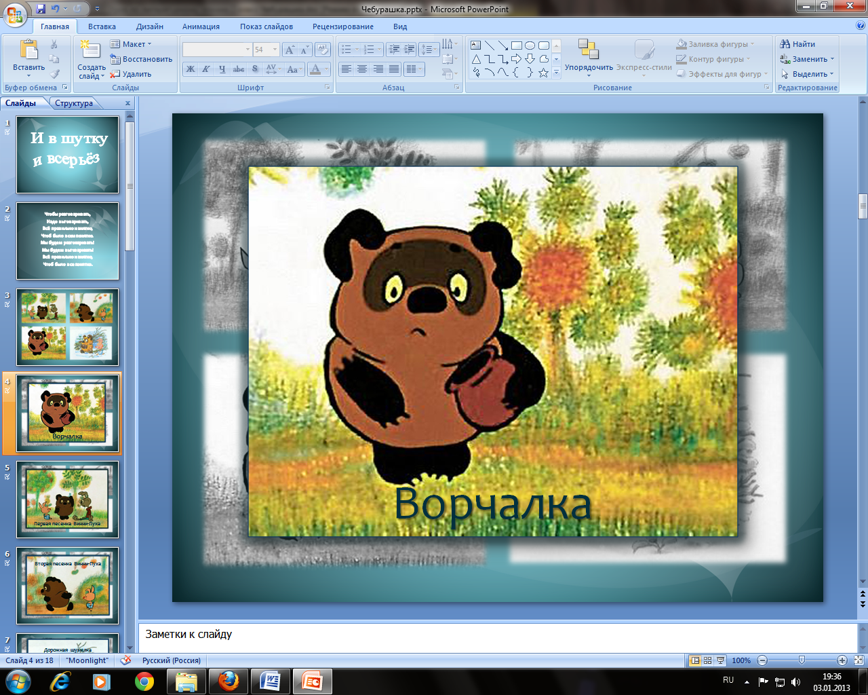Select the right arrow shape
The image size is (868, 695).
(x=517, y=59)
